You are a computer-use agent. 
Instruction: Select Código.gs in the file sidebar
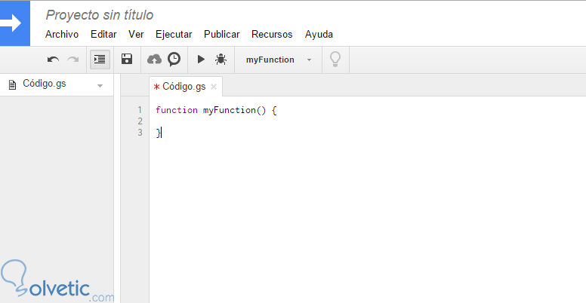coord(44,84)
